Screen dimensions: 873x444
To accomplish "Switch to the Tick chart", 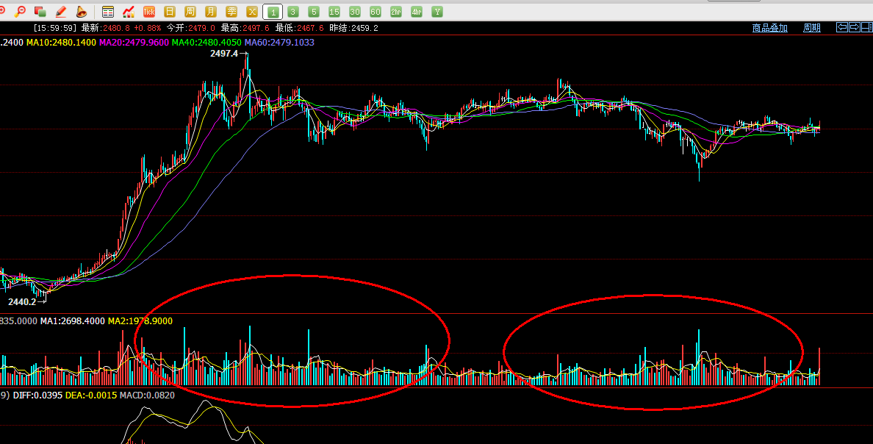I will (x=148, y=12).
